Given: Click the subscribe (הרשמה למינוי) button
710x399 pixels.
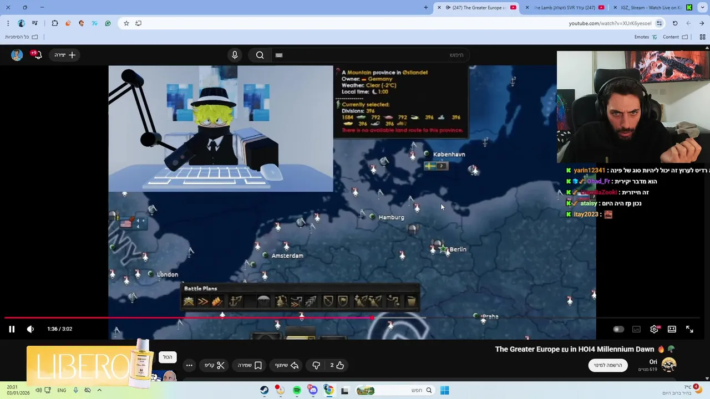Looking at the screenshot, I should [608, 365].
